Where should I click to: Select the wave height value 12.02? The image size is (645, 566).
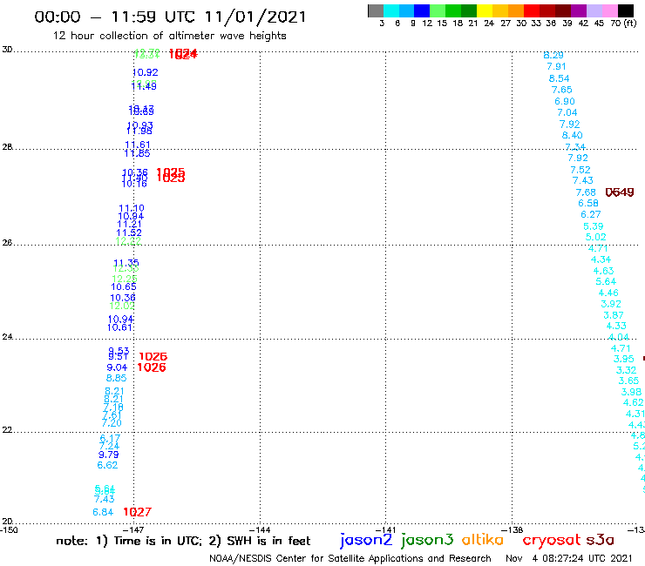122,306
